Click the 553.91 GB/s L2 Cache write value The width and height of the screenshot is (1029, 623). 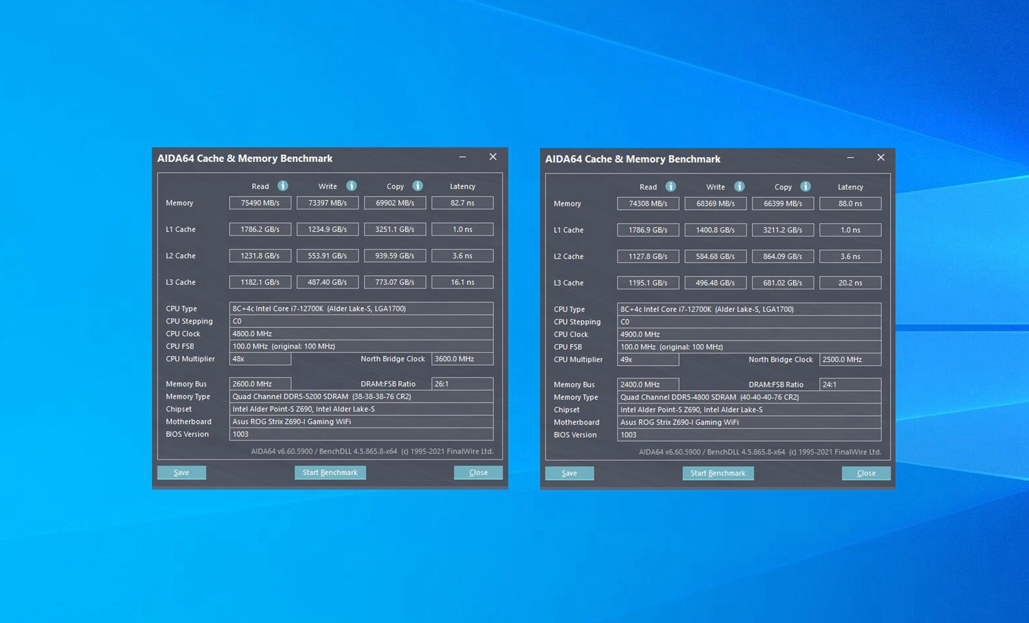tap(328, 256)
